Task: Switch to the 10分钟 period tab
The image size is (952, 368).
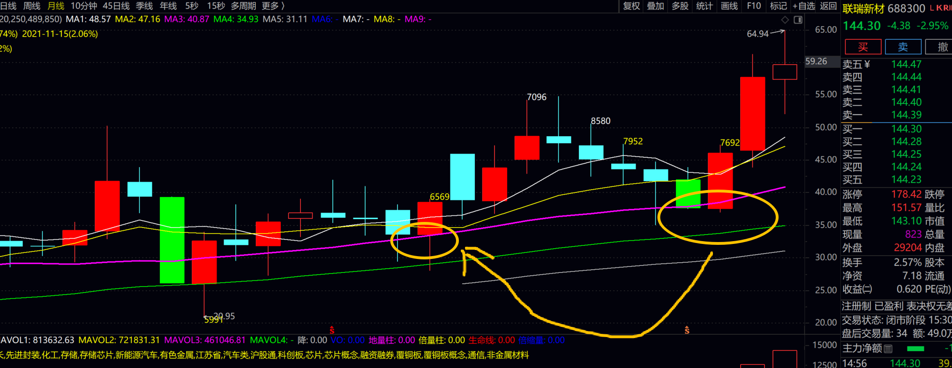Action: point(84,6)
